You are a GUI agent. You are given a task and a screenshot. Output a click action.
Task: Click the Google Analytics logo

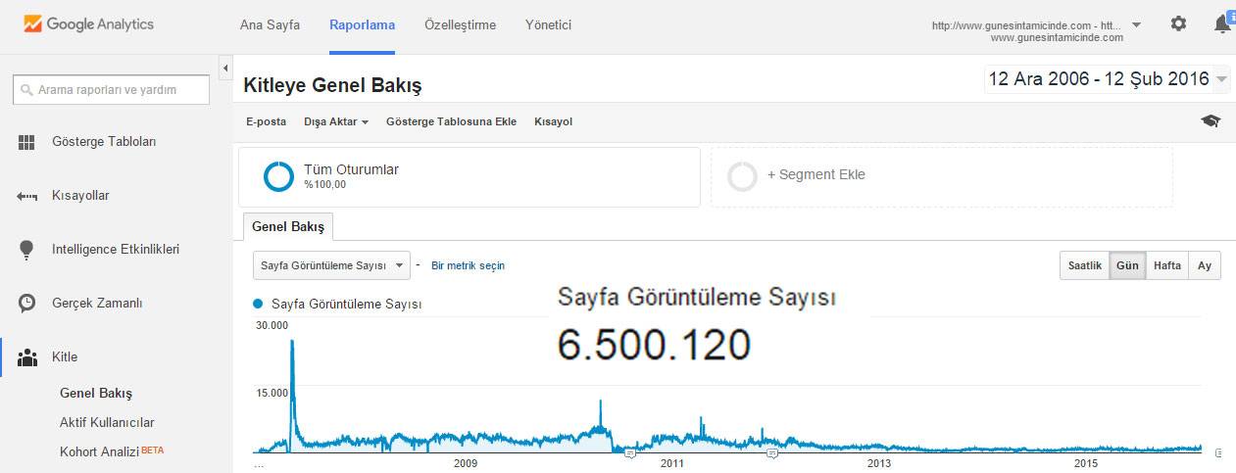(x=89, y=24)
